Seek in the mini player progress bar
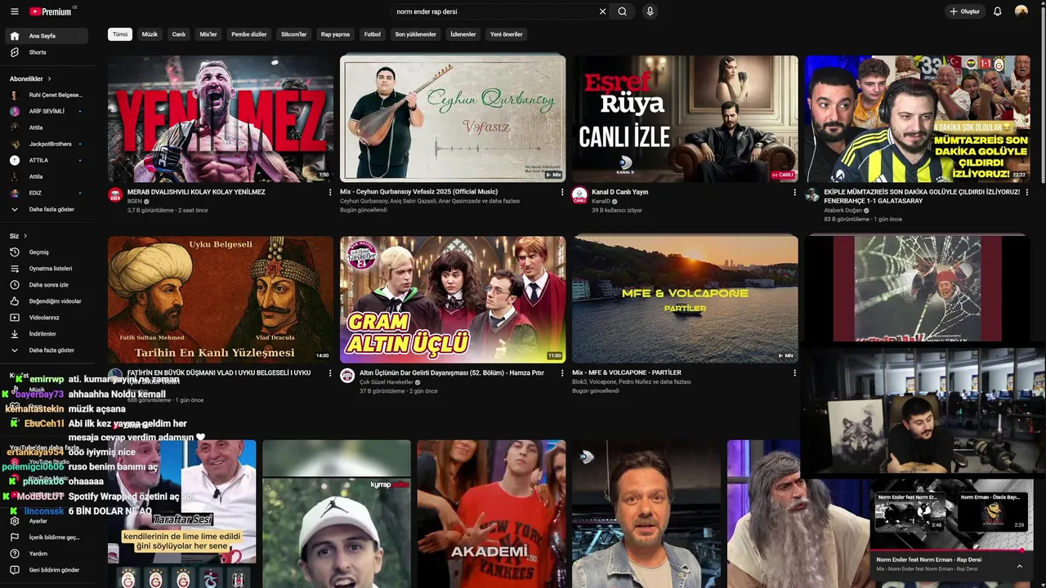Screen dimensions: 1046x588 click(952, 550)
